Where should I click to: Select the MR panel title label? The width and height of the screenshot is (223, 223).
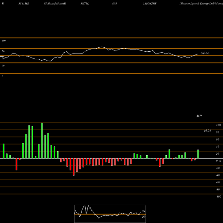(x=199, y=116)
